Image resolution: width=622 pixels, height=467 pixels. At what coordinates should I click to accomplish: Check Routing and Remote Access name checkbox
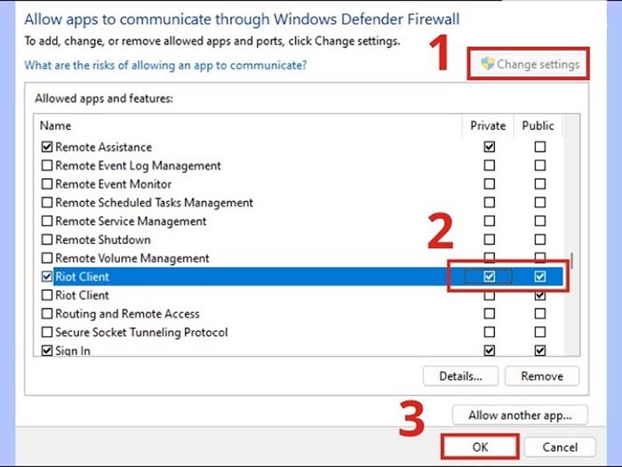tap(47, 314)
